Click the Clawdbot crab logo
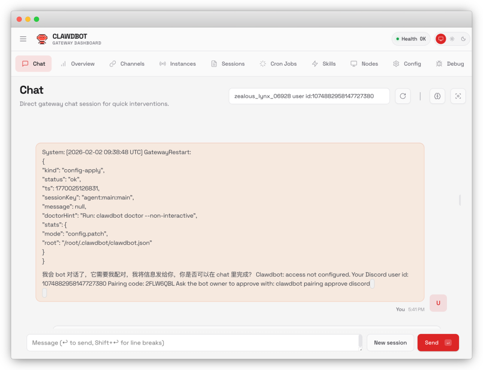This screenshot has width=483, height=370. click(42, 39)
